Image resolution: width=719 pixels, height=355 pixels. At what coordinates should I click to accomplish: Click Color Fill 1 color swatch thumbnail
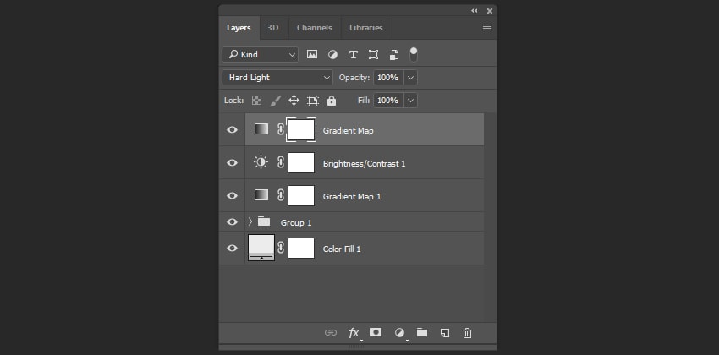point(261,248)
